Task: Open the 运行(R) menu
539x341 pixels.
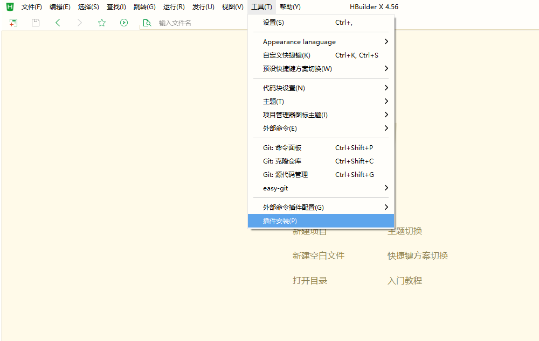Action: tap(174, 7)
